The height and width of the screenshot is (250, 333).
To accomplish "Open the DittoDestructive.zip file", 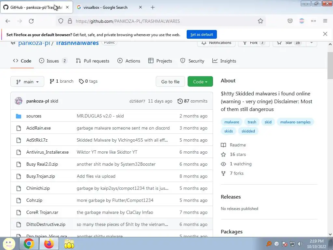I will pos(46,225).
